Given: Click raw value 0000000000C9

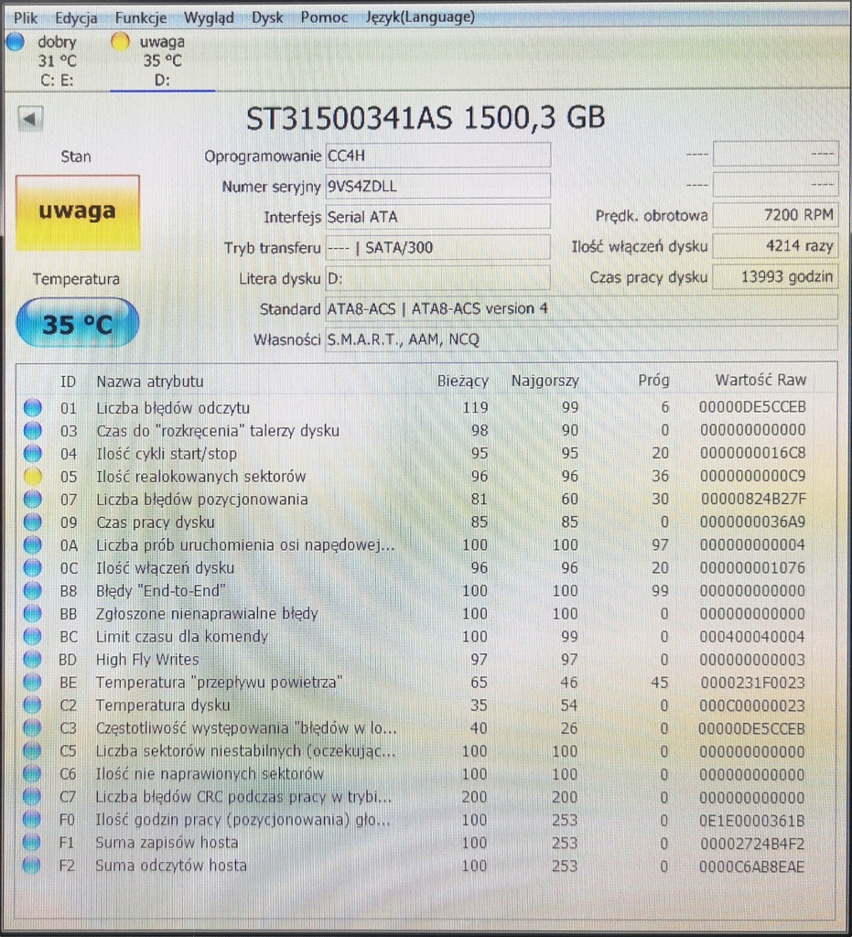Looking at the screenshot, I should point(752,476).
